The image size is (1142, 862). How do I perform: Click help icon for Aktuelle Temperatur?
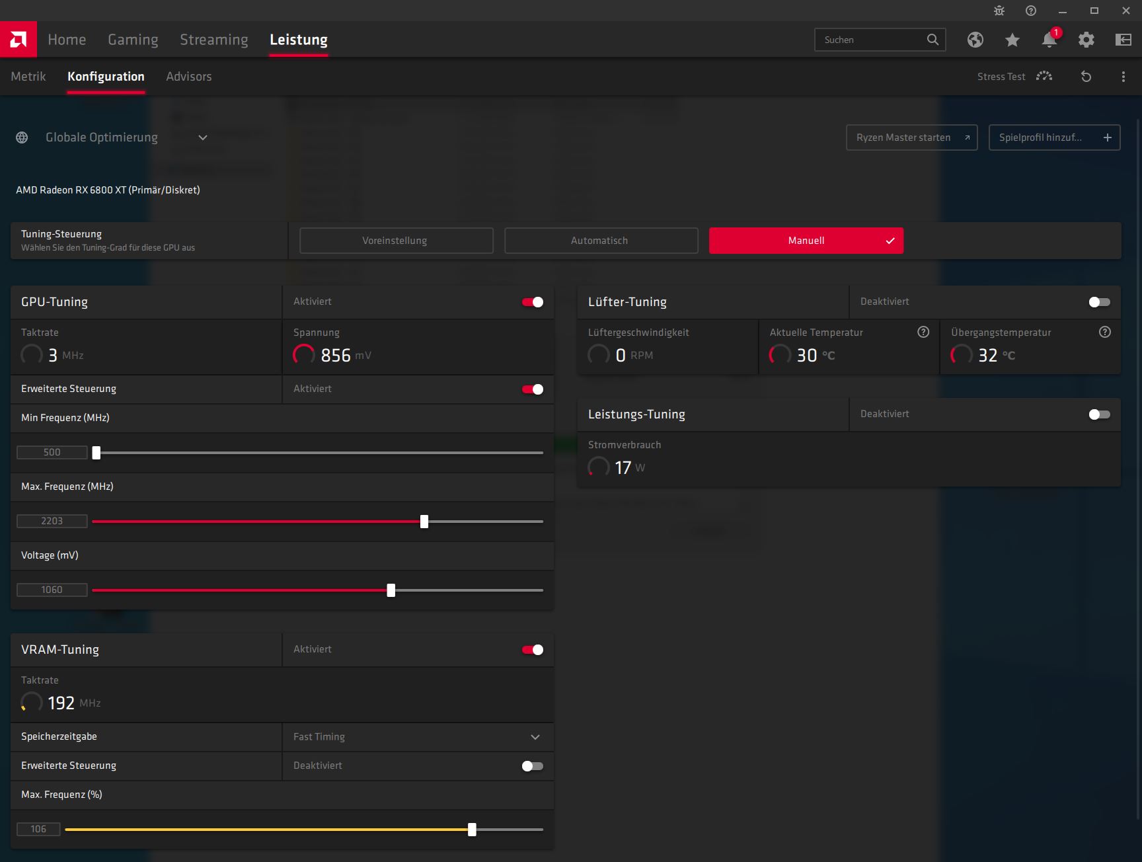923,332
